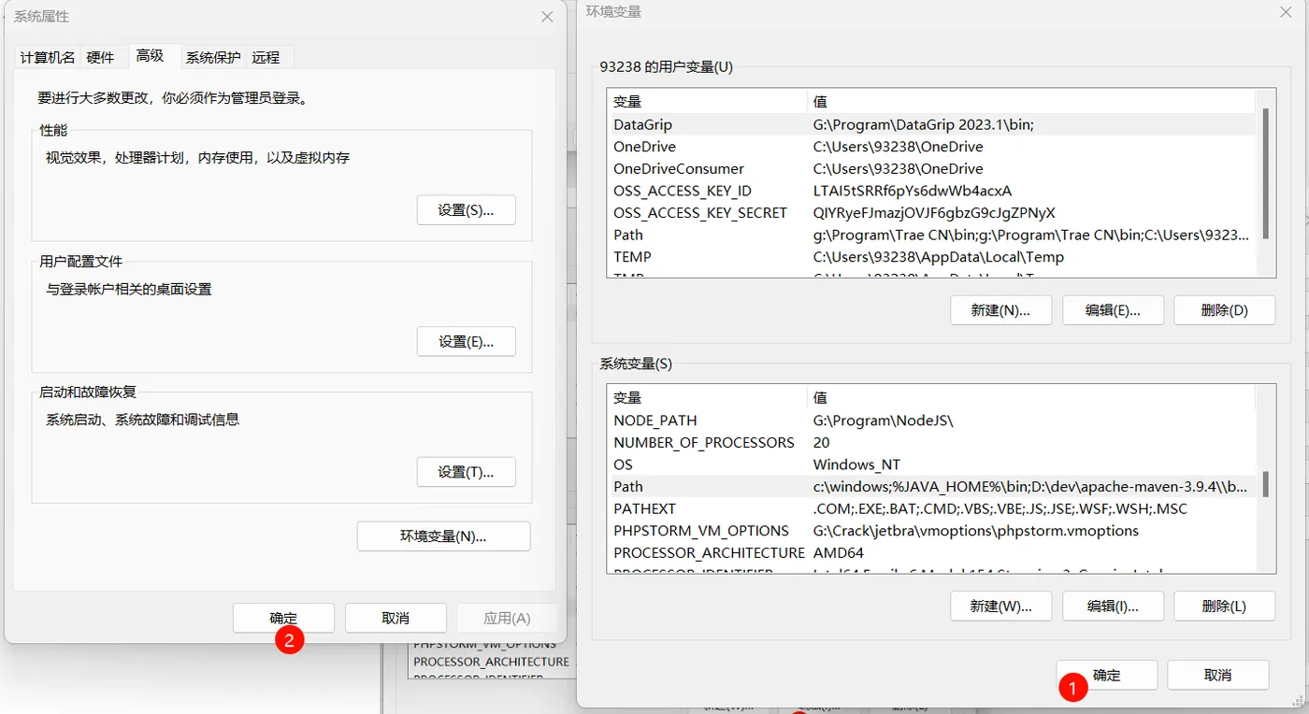The image size is (1309, 714).
Task: Click the Windows_NT value cell
Action: tap(856, 464)
